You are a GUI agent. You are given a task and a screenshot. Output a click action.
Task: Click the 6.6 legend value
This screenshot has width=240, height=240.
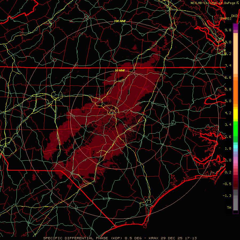tap(228, 77)
